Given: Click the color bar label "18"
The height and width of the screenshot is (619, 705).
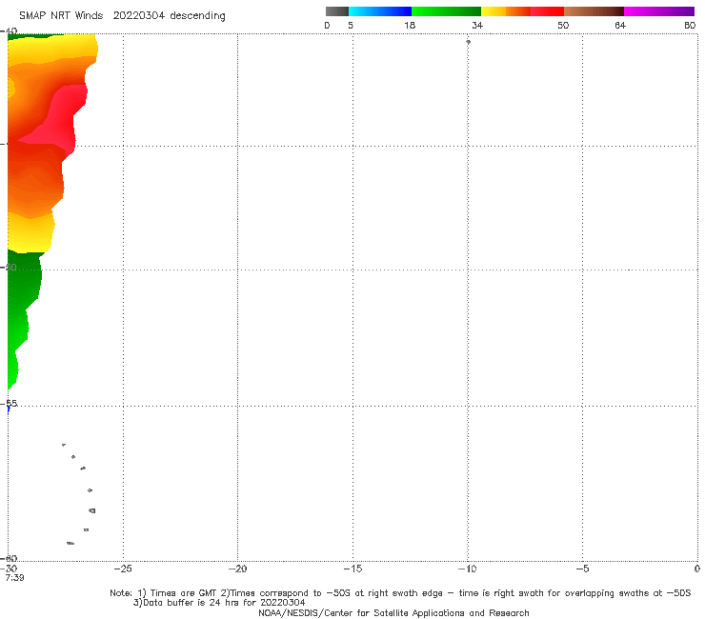Looking at the screenshot, I should coord(410,25).
